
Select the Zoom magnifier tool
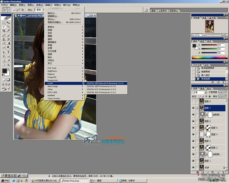(x=8, y=65)
